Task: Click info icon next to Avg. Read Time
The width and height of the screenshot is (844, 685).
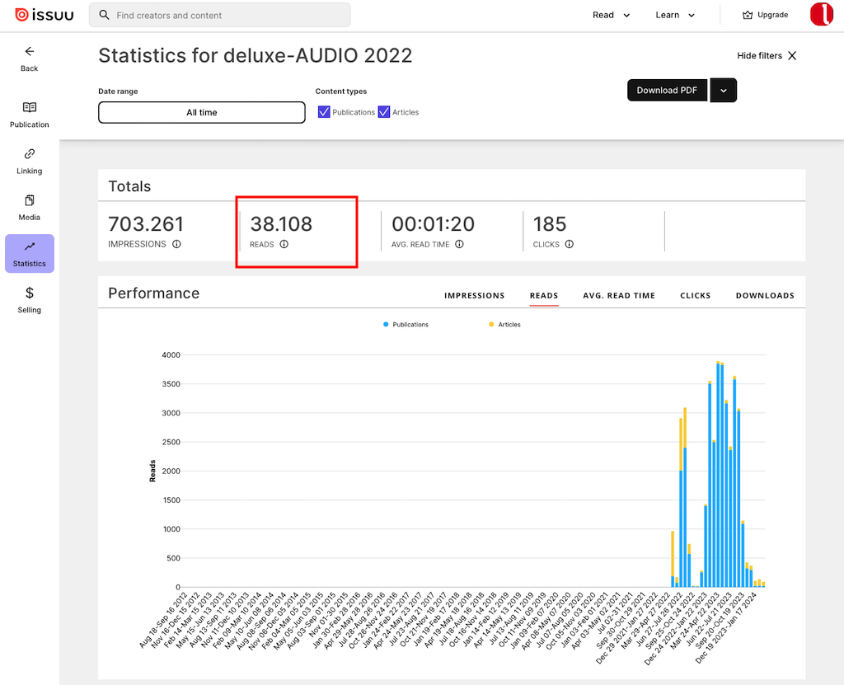Action: 459,244
